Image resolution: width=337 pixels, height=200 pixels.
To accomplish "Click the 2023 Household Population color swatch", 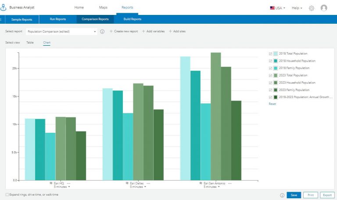I will [x=276, y=83].
